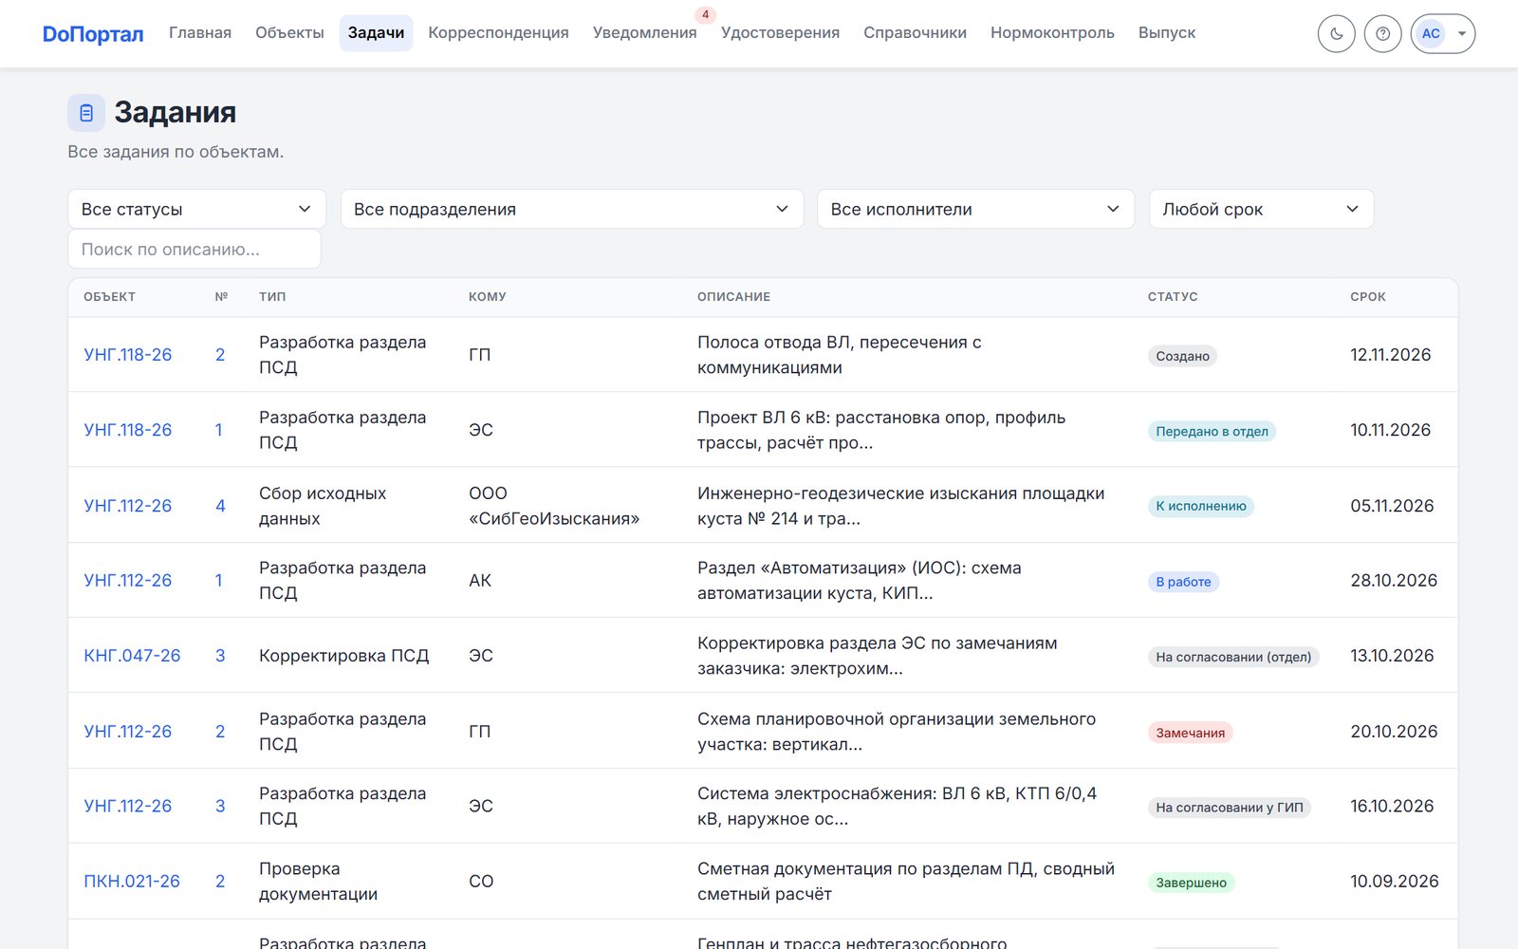
Task: Open the КНГ.047-26 object link
Action: 132,656
